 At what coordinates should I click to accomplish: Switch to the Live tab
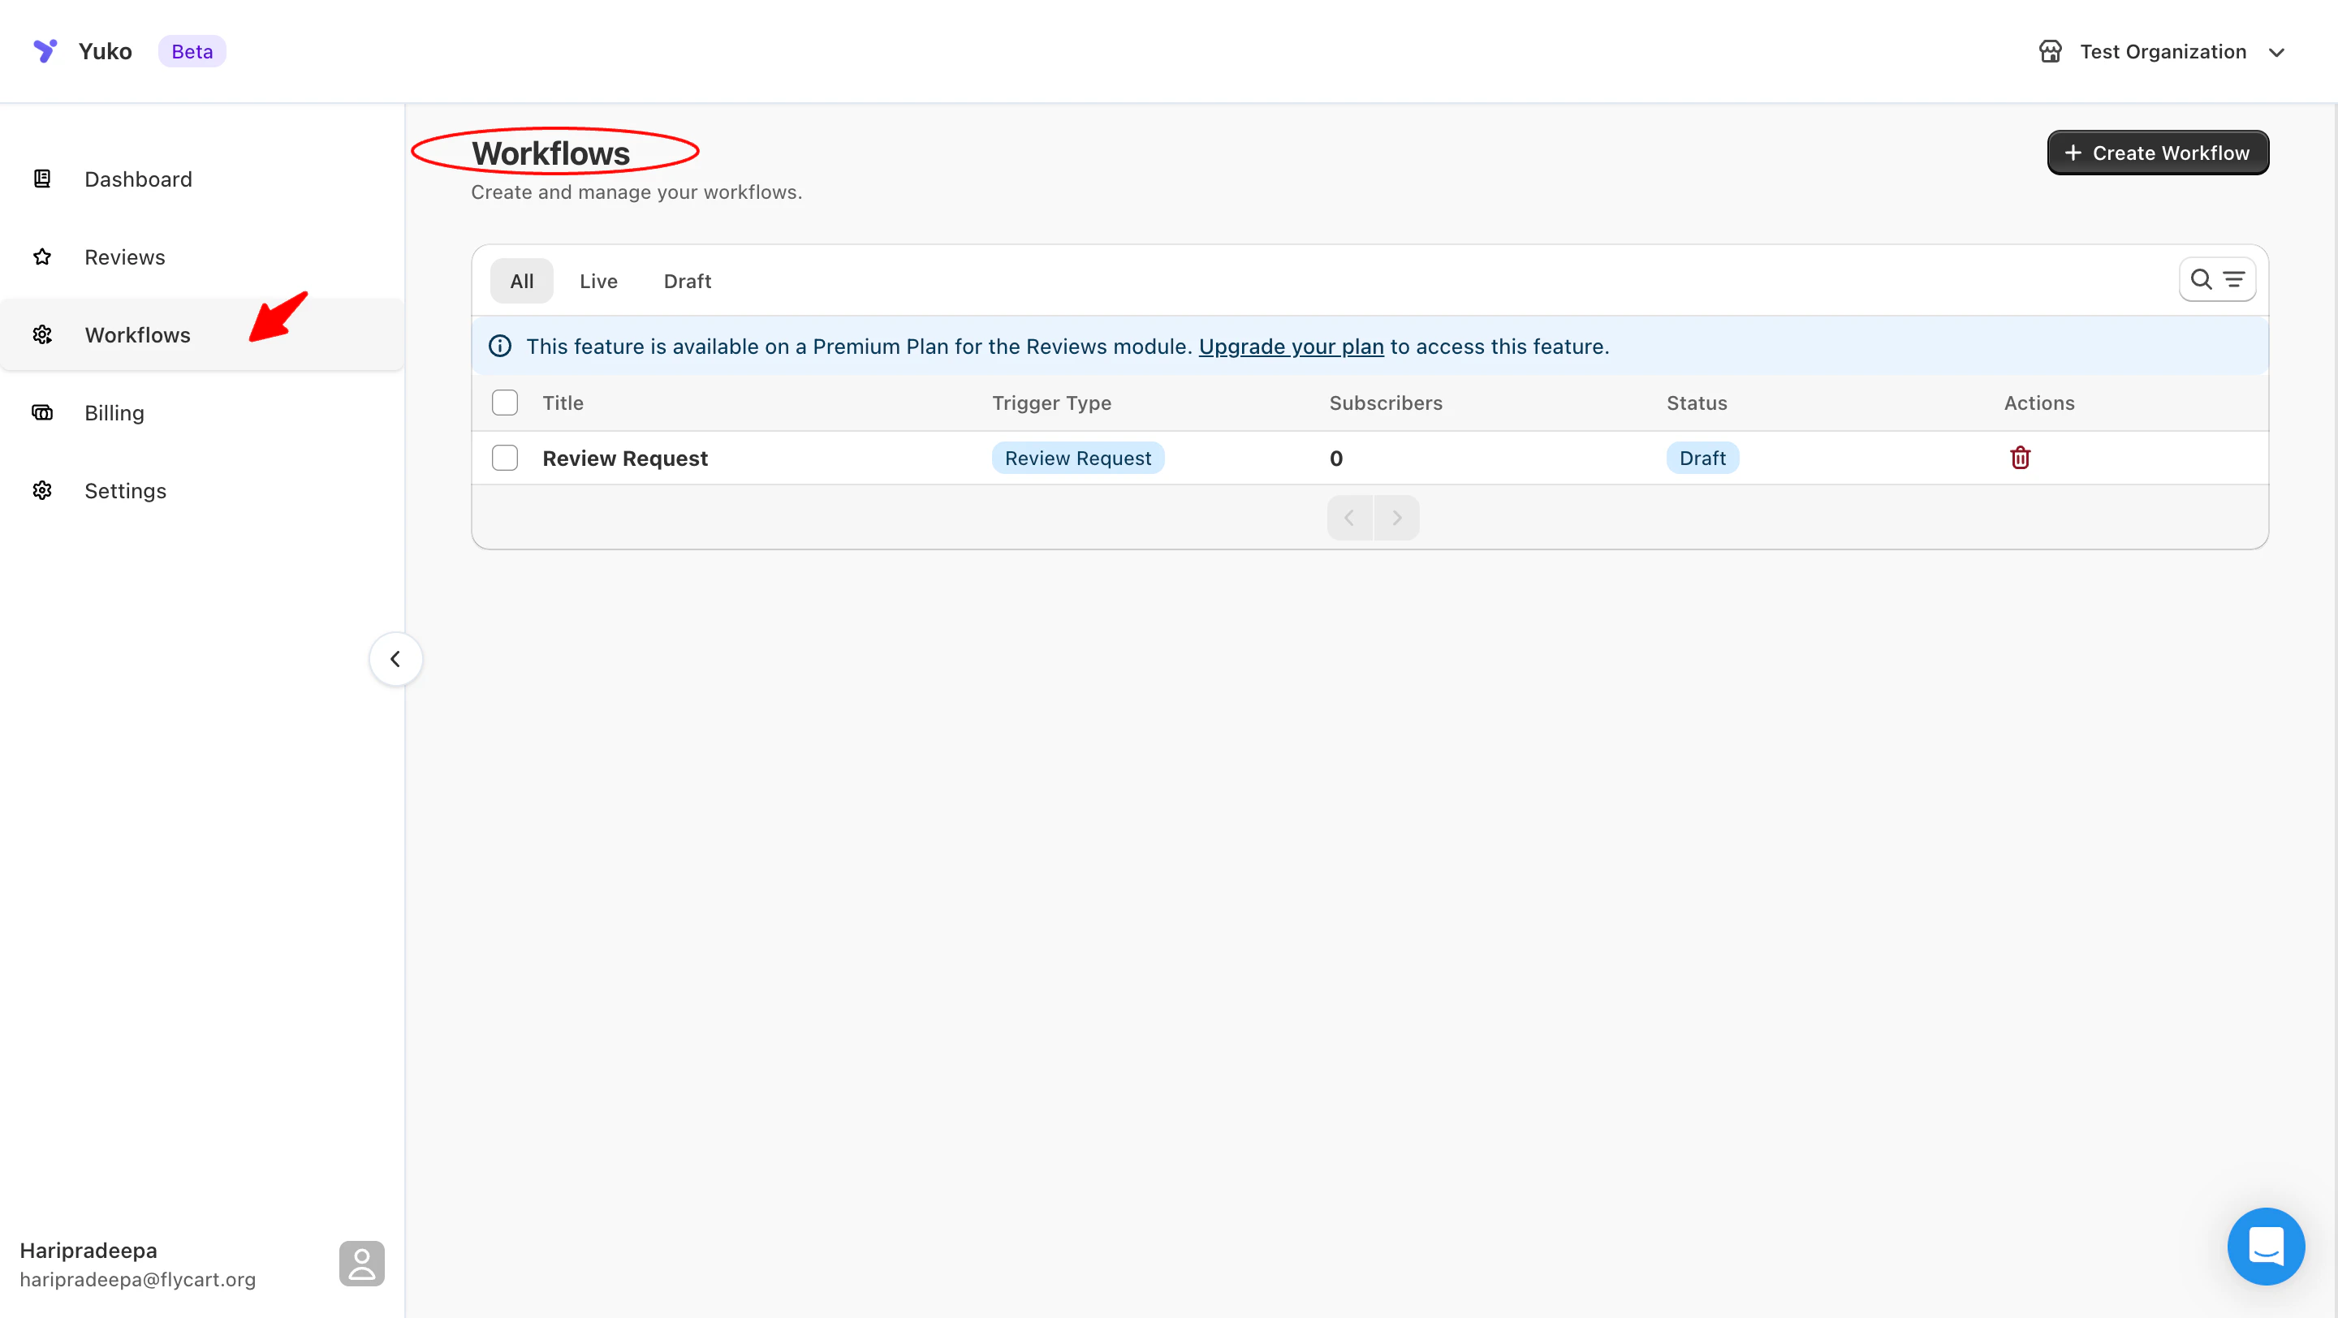[x=598, y=281]
